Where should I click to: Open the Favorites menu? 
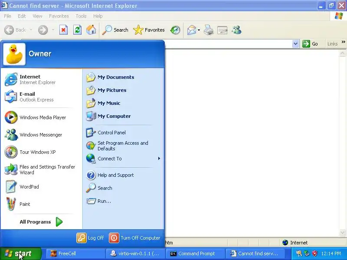coord(59,16)
